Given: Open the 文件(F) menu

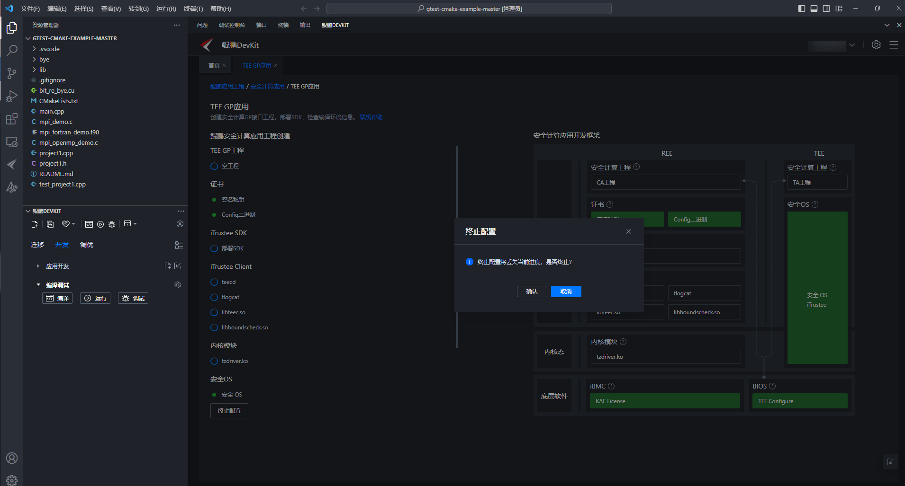Looking at the screenshot, I should [30, 9].
